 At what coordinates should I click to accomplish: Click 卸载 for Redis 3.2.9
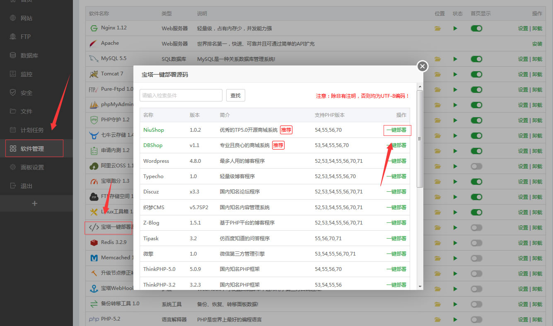click(x=537, y=243)
